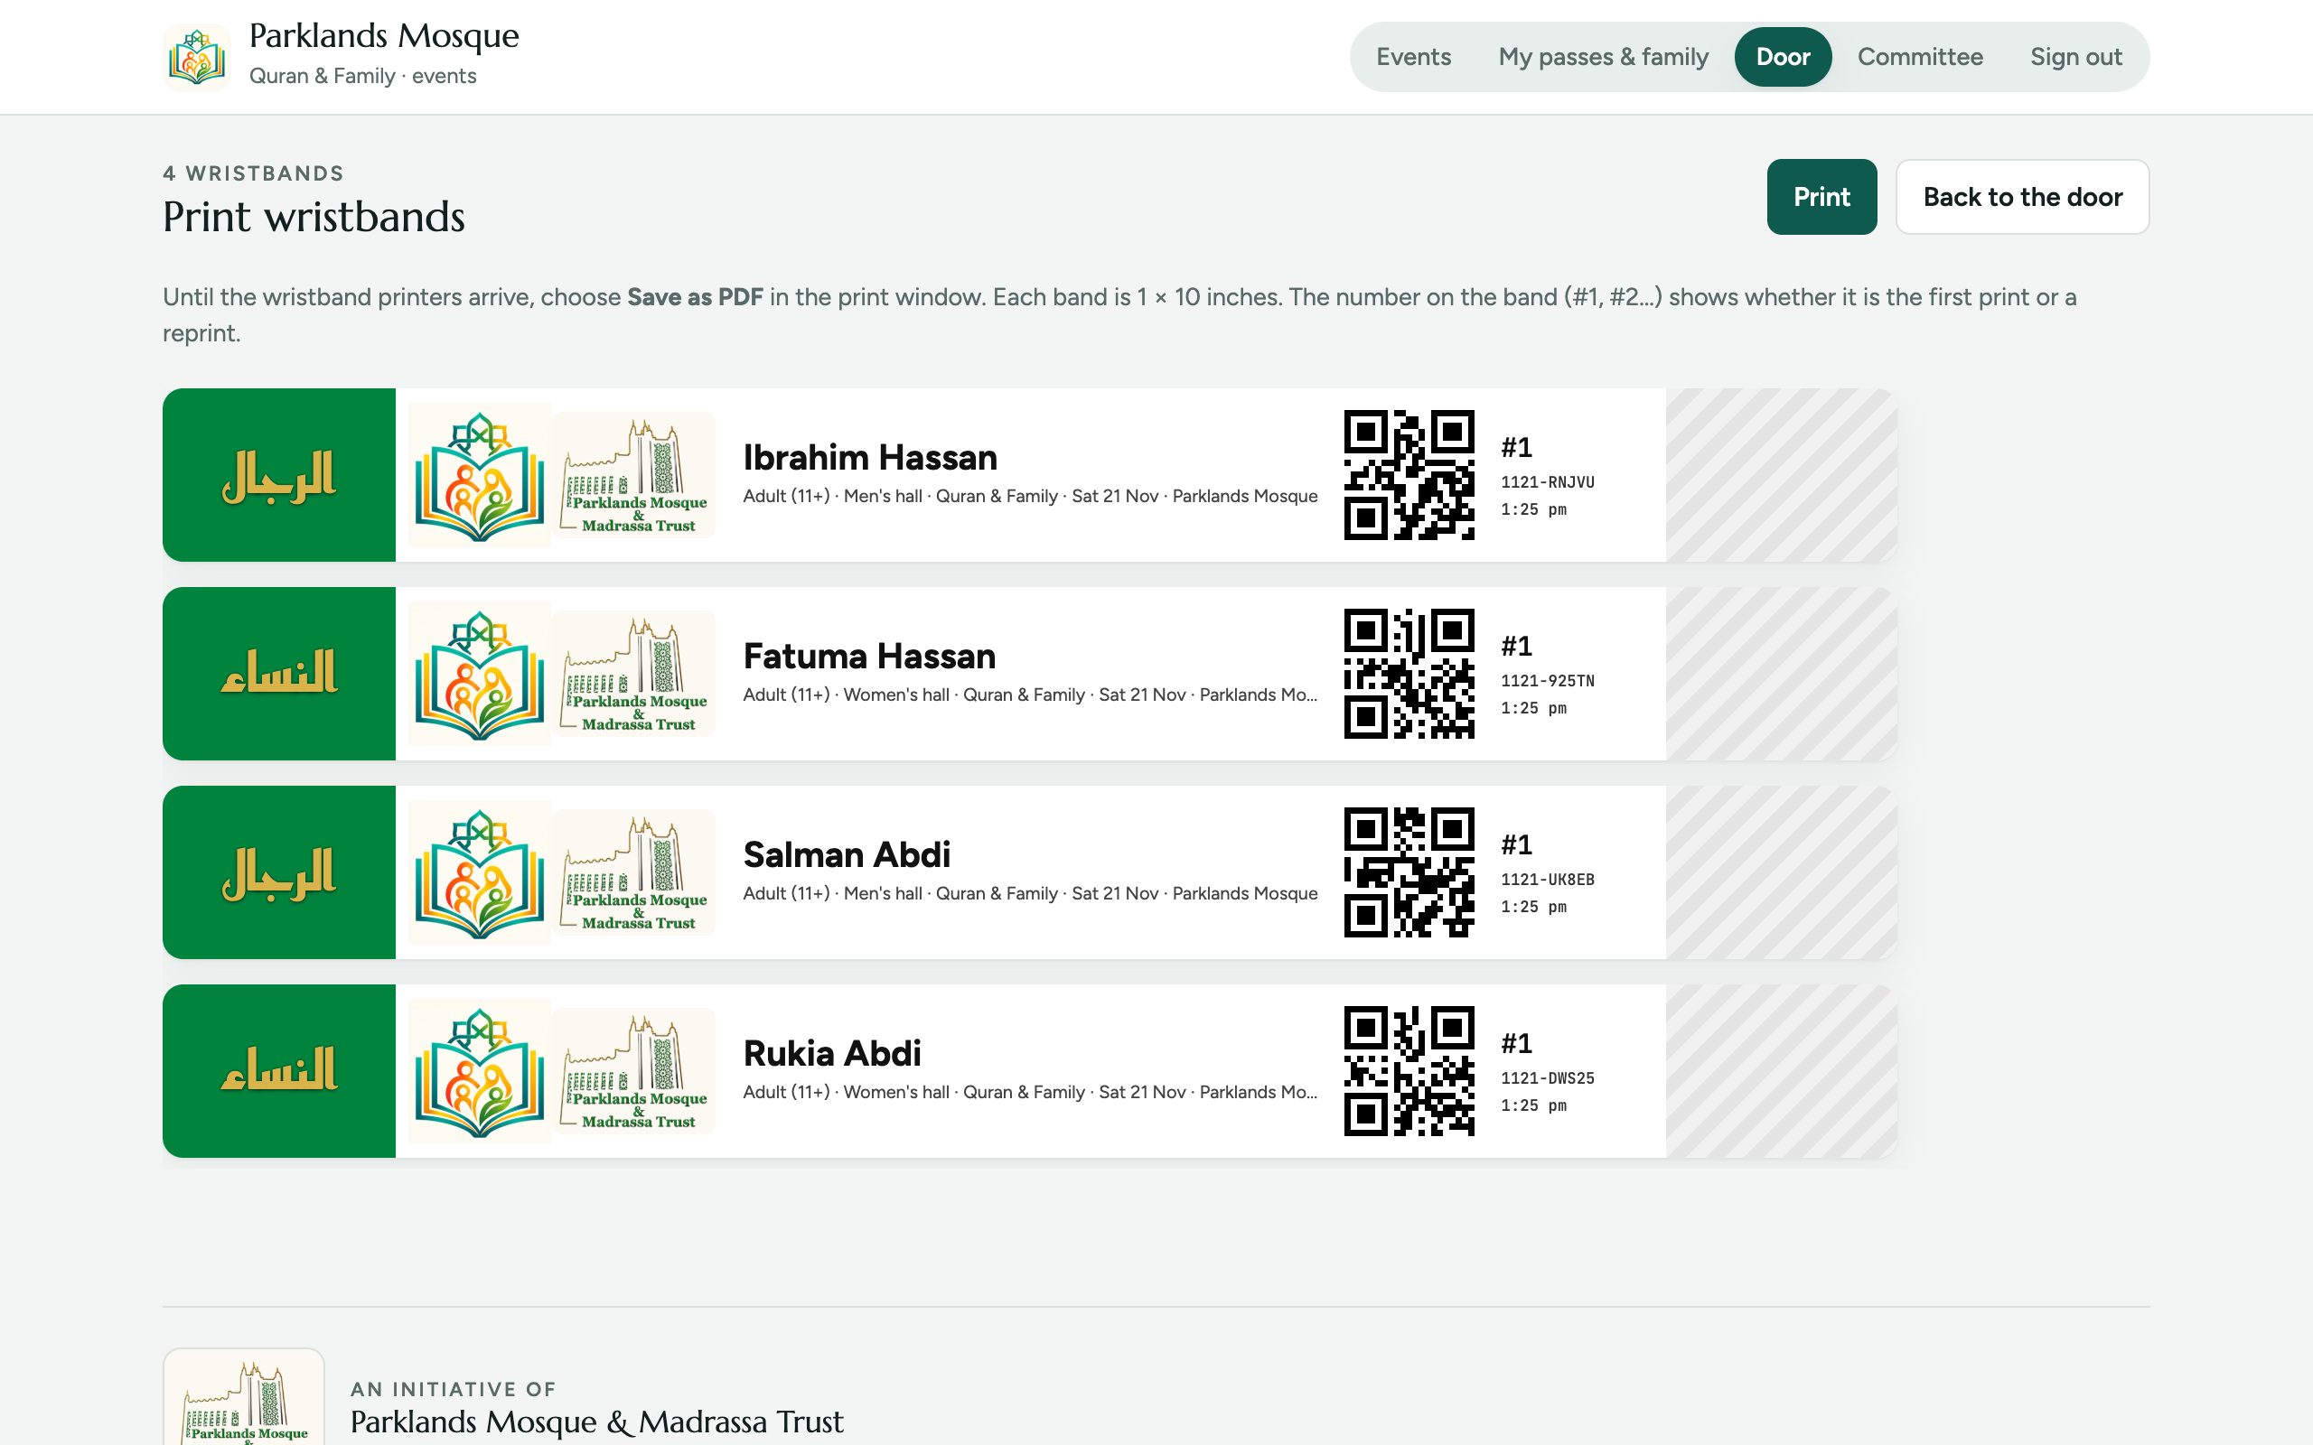Screen dimensions: 2313x1445
Task: Click the Women's hall details under Rukia Abdi
Action: coord(1030,1093)
